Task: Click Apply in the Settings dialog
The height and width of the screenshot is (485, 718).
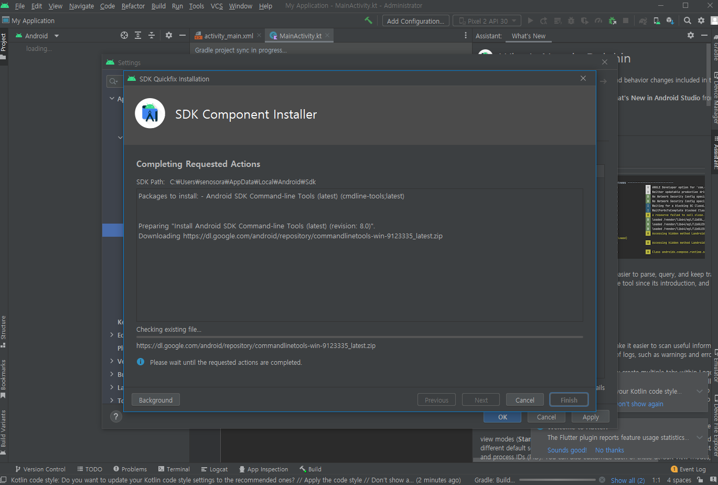Action: click(x=591, y=417)
